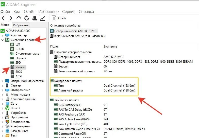Open the Вид menu
199x138 pixels.
(17, 12)
